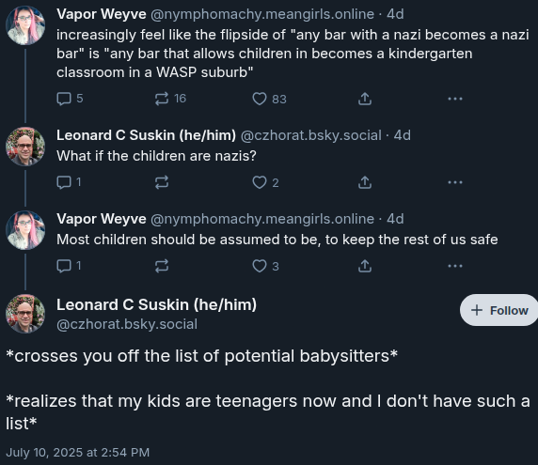Like the post with 83 likes
This screenshot has width=538, height=465.
269,99
